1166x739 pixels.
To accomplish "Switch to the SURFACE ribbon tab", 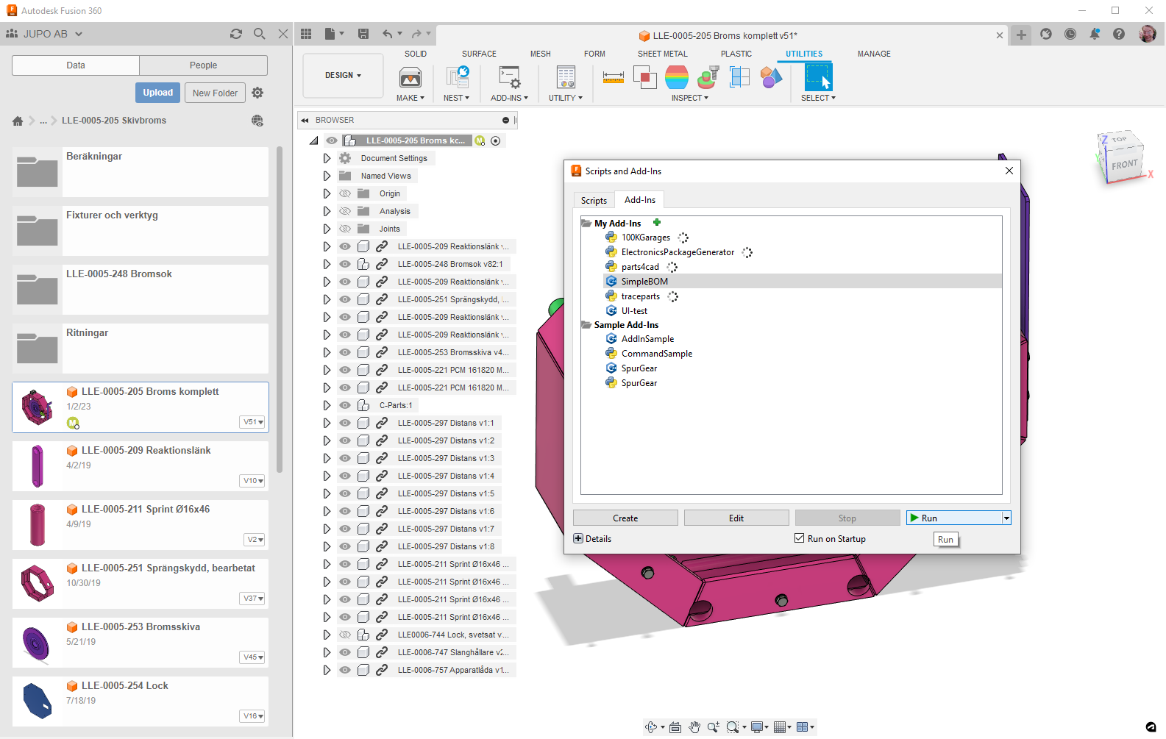I will [479, 54].
